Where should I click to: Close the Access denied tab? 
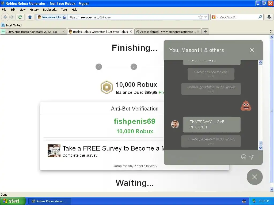pos(198,31)
